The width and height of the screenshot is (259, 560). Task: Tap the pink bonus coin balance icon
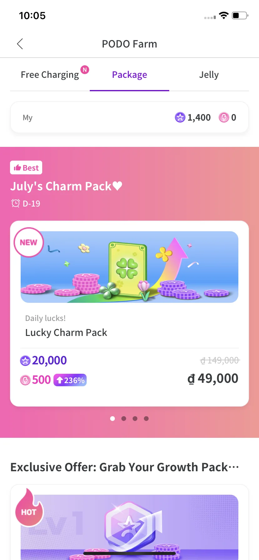coord(224,117)
